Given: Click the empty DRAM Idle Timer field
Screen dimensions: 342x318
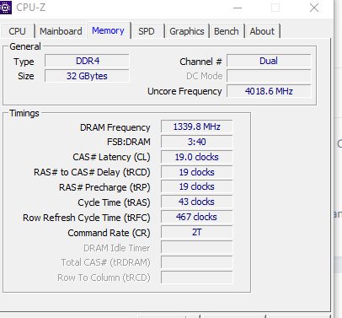Looking at the screenshot, I should pyautogui.click(x=197, y=247).
